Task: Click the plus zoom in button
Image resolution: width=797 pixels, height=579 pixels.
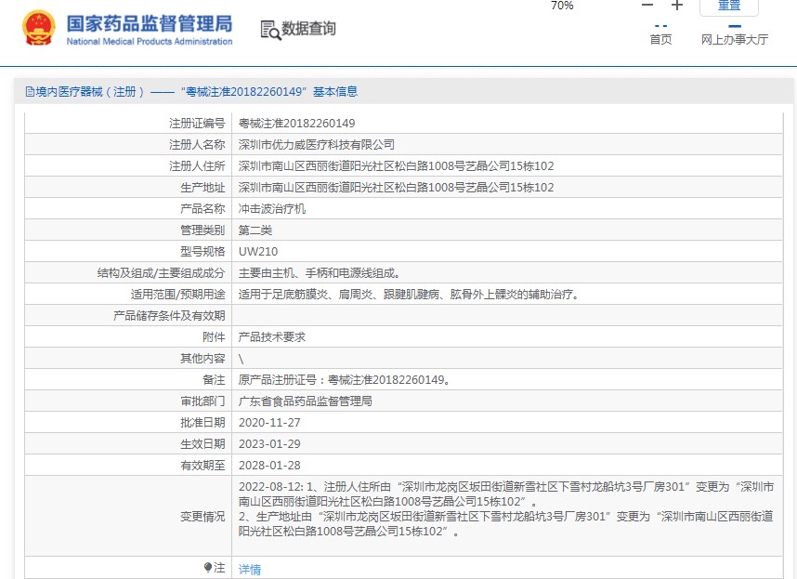Action: click(677, 6)
